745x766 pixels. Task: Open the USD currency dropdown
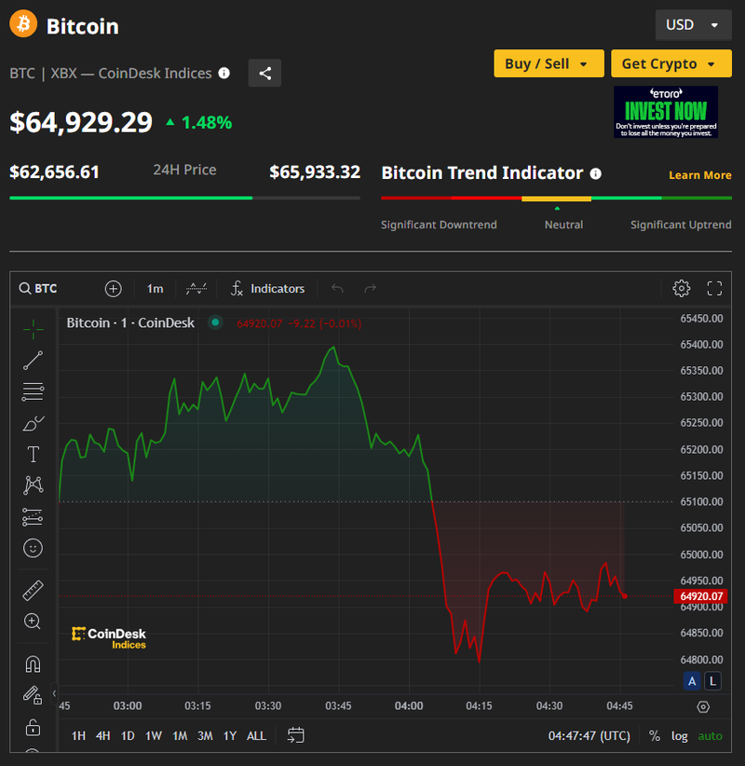point(693,25)
